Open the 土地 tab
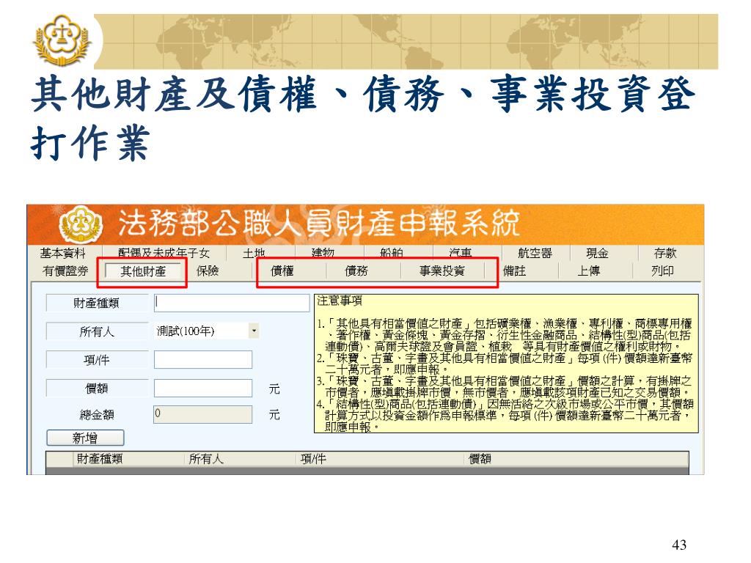The height and width of the screenshot is (563, 751). coord(253,253)
